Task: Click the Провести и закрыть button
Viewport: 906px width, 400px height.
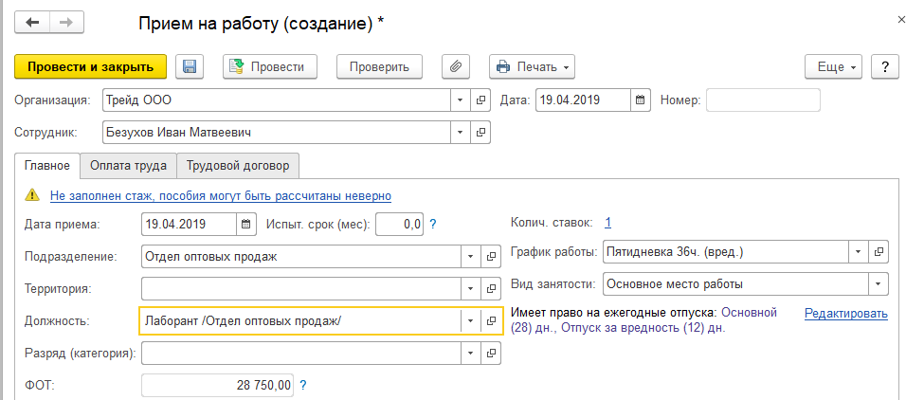Action: [91, 66]
